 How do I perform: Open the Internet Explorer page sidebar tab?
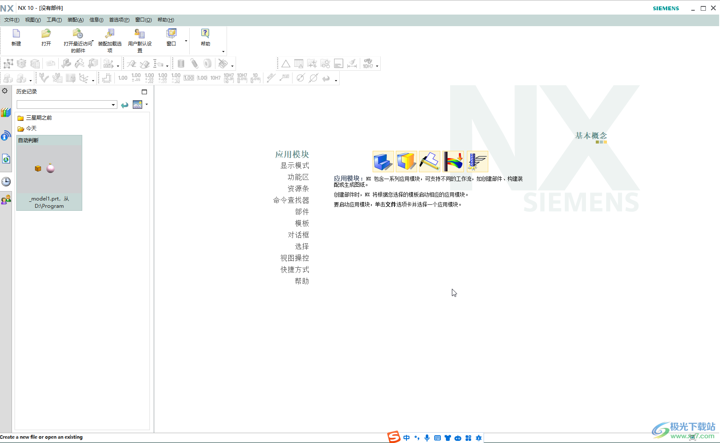tap(6, 159)
